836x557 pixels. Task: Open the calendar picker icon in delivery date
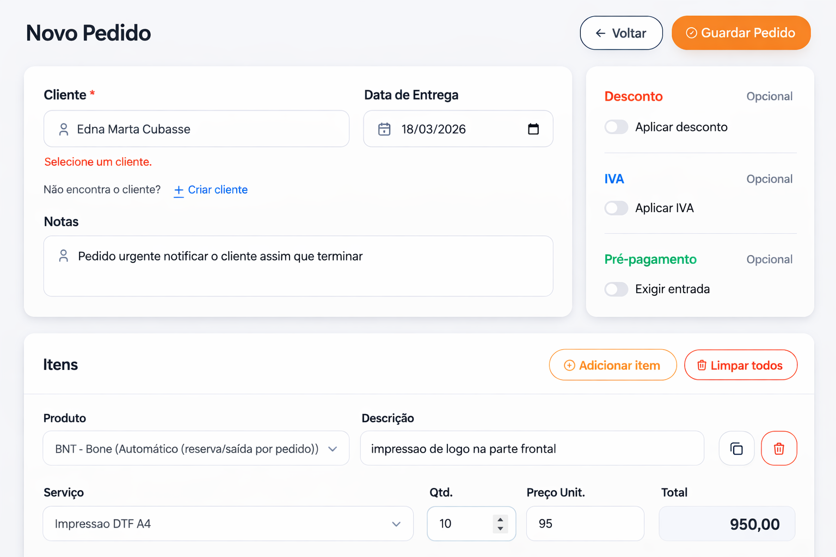coord(533,129)
